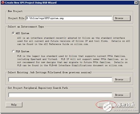This screenshot has height=114, width=140.
Task: Click the New Project group label
Action: coord(15,11)
